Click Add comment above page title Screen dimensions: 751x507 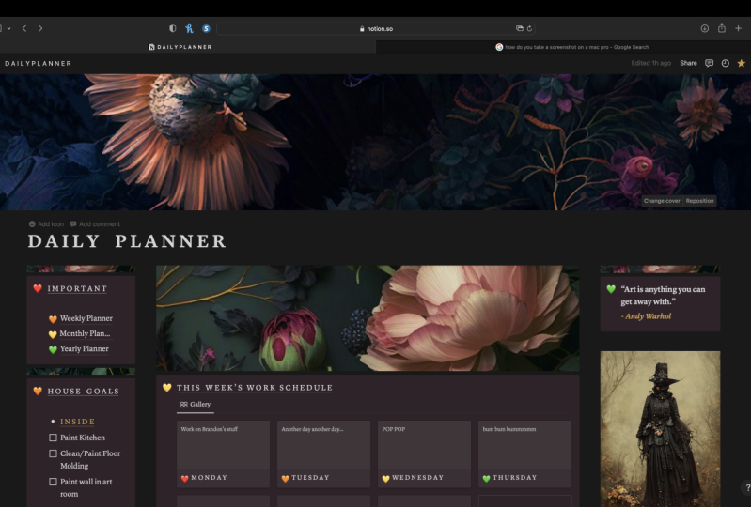[95, 223]
